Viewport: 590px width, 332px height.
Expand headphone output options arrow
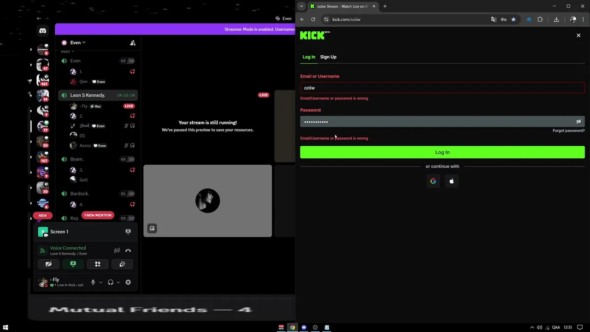pyautogui.click(x=118, y=282)
